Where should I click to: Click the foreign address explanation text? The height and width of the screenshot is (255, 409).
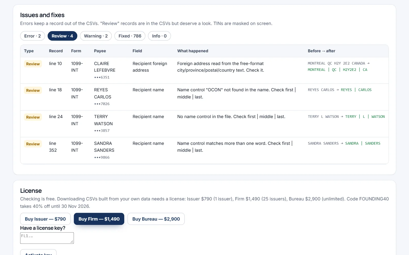coord(221,67)
